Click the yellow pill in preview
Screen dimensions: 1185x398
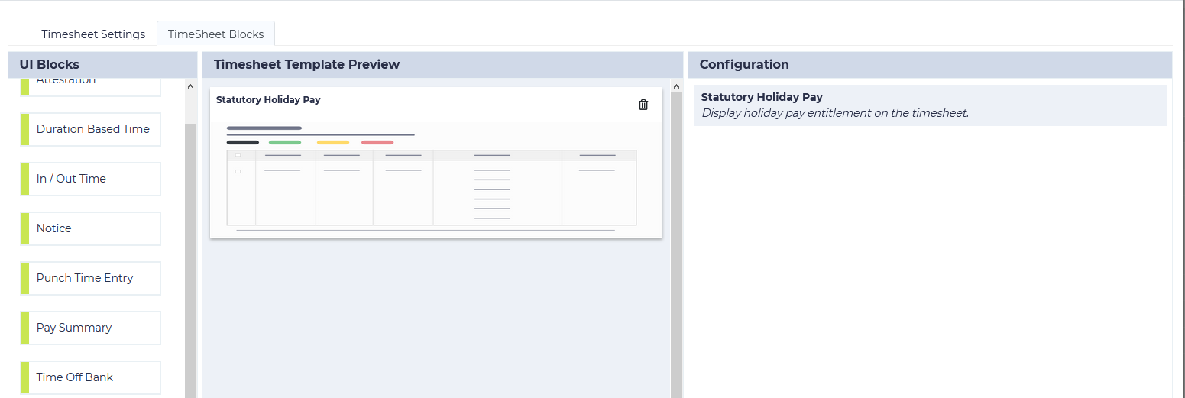[333, 142]
